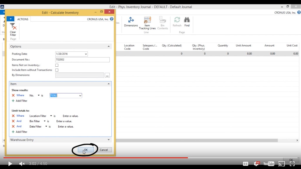Open help in the Calculate Inventory dialog
This screenshot has height=169, width=301.
click(112, 19)
